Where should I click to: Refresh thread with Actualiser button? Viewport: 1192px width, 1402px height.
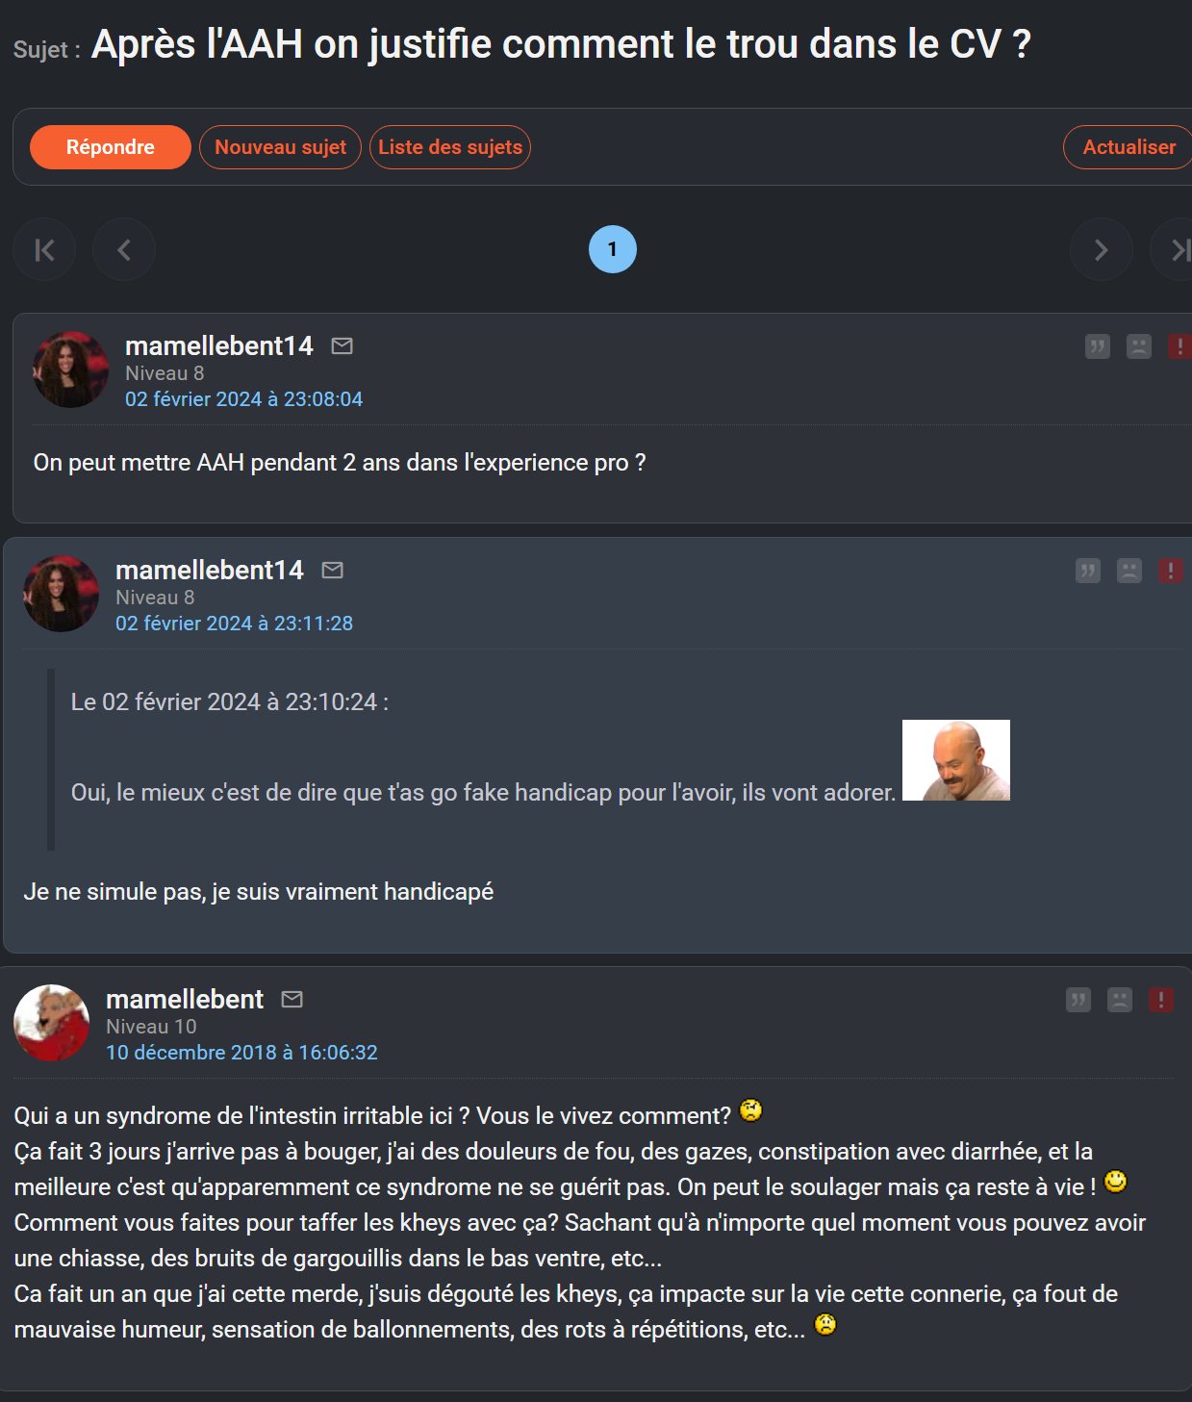click(1129, 147)
